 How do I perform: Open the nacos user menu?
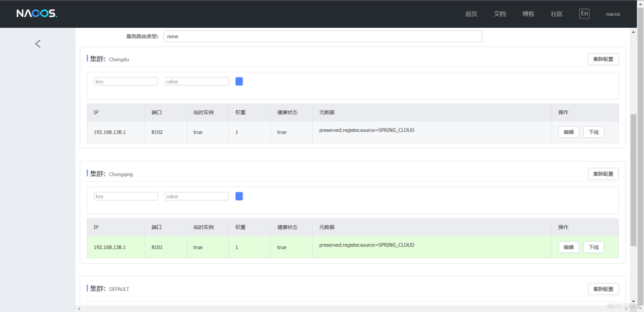[x=613, y=14]
